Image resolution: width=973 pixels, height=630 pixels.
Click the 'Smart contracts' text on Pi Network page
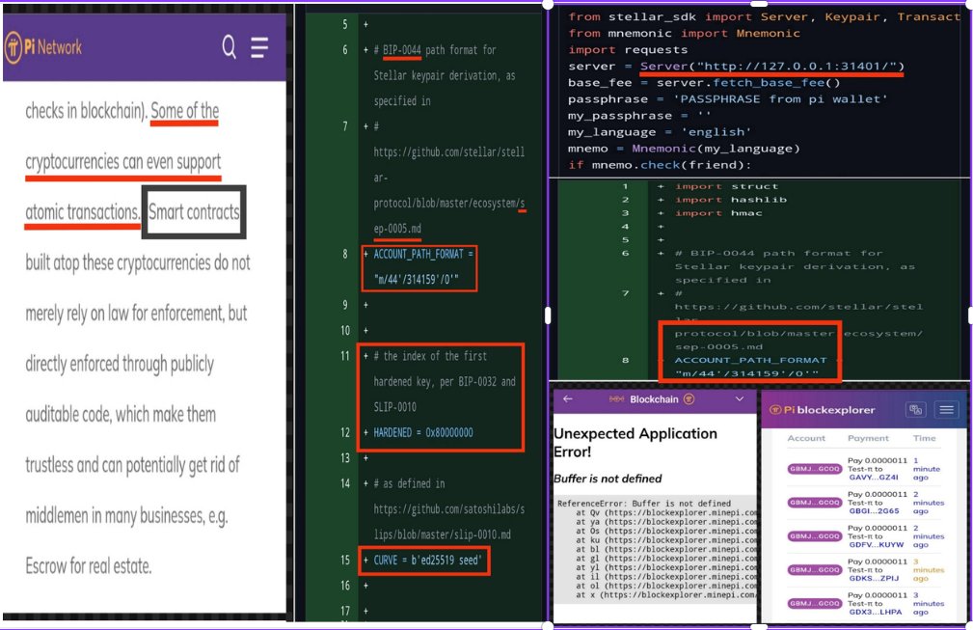pyautogui.click(x=194, y=212)
